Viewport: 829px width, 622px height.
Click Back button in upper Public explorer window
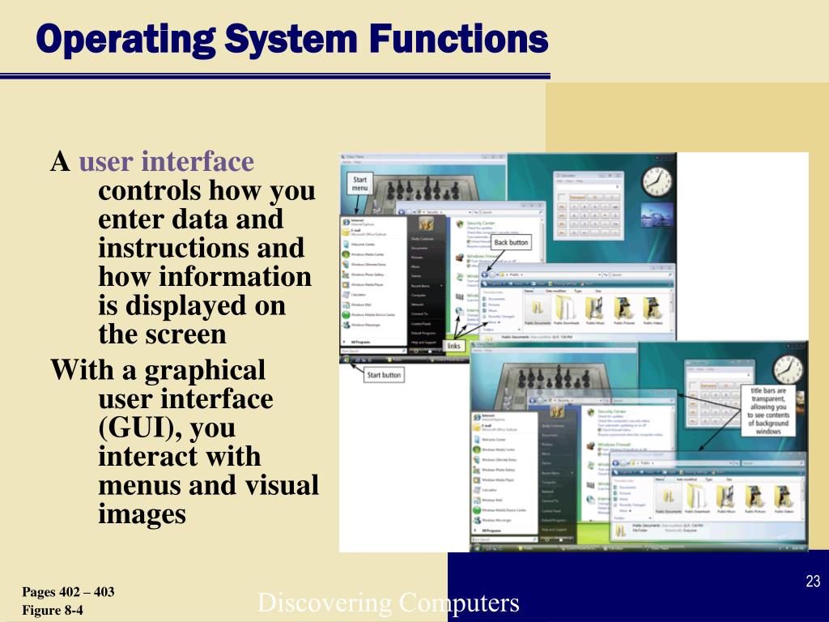pos(485,275)
